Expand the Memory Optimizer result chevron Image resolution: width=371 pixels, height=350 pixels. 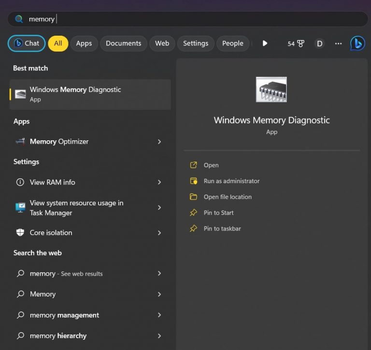(x=159, y=142)
